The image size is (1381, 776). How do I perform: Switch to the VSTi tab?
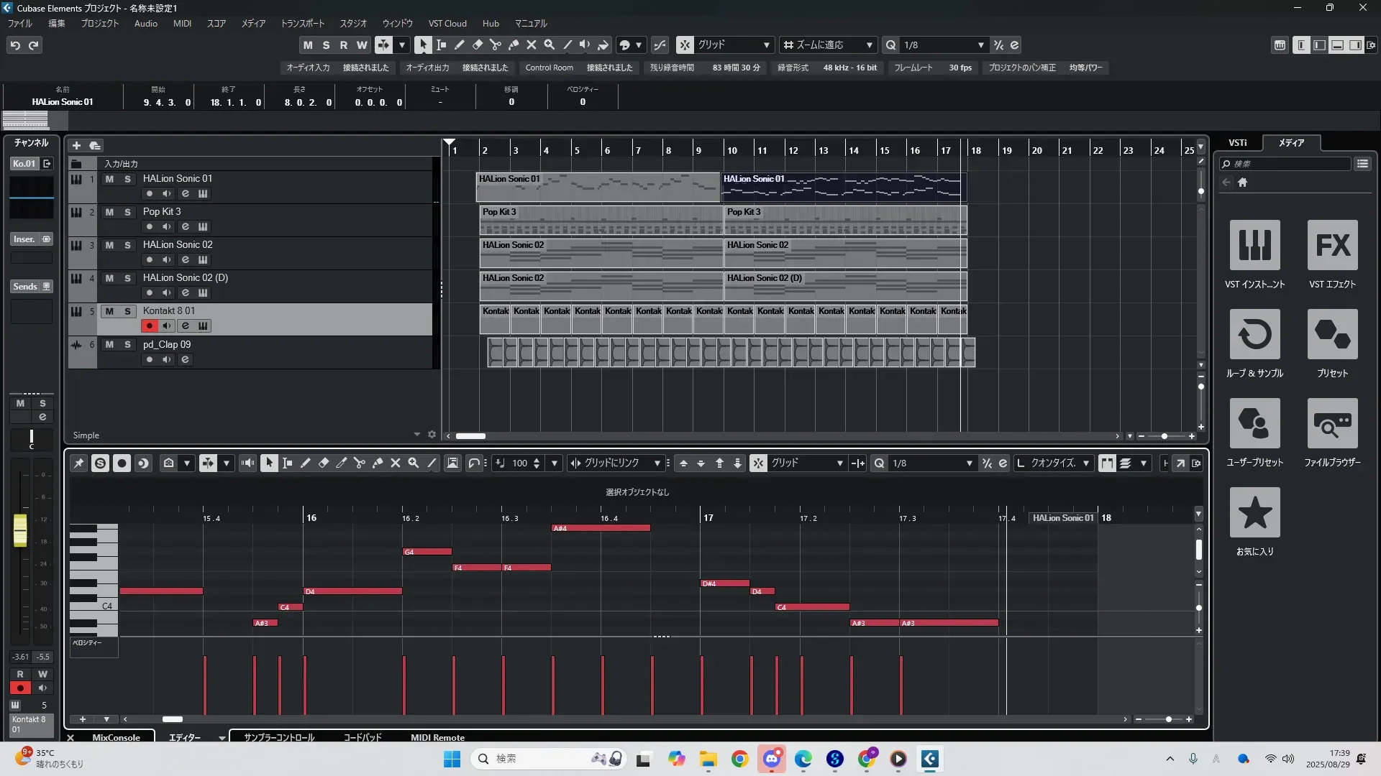click(x=1237, y=143)
